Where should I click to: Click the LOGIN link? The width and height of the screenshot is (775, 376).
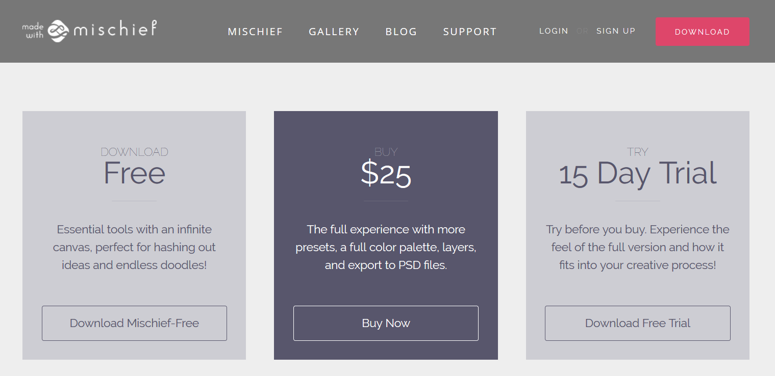pyautogui.click(x=554, y=31)
